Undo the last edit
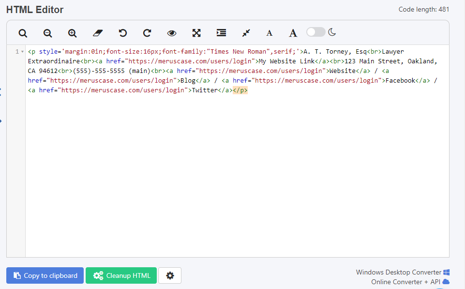465x289 pixels. tap(122, 33)
